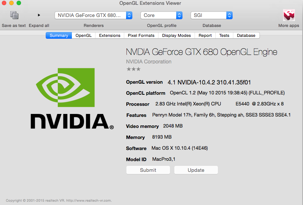This screenshot has width=303, height=205.
Task: Click the Features value 'Penryn Model 17h'
Action: coord(172,115)
